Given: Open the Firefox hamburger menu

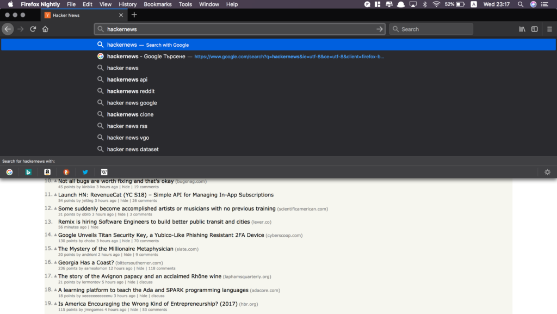Looking at the screenshot, I should [x=549, y=29].
